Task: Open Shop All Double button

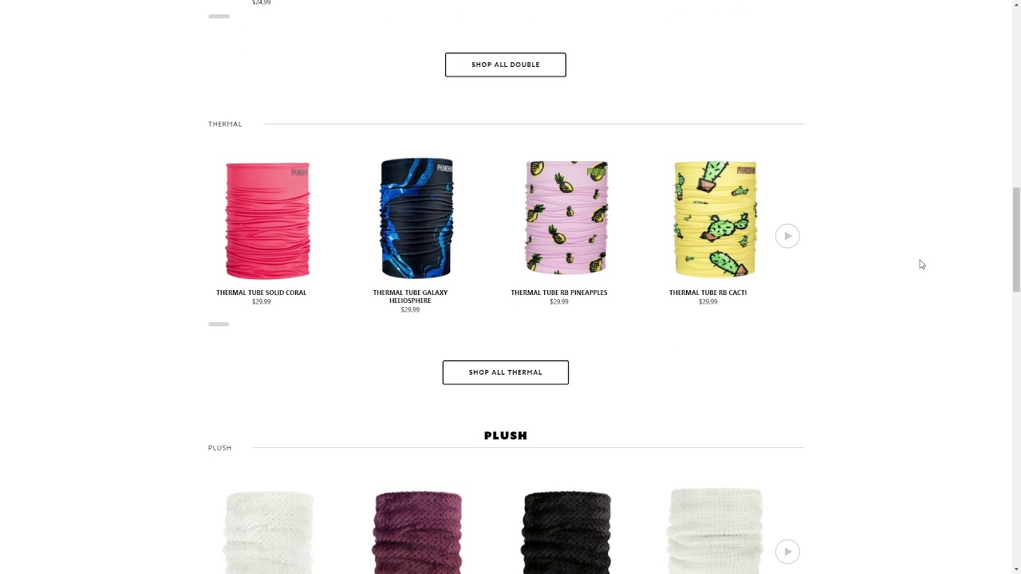Action: pyautogui.click(x=506, y=65)
